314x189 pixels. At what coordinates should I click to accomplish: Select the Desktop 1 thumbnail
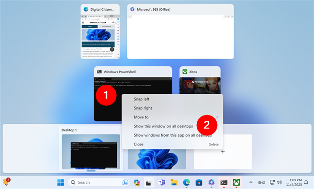click(x=91, y=152)
